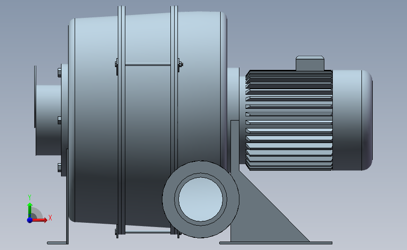407x250 pixels.
Task: Select the motor cooling fins body
Action: click(x=289, y=120)
